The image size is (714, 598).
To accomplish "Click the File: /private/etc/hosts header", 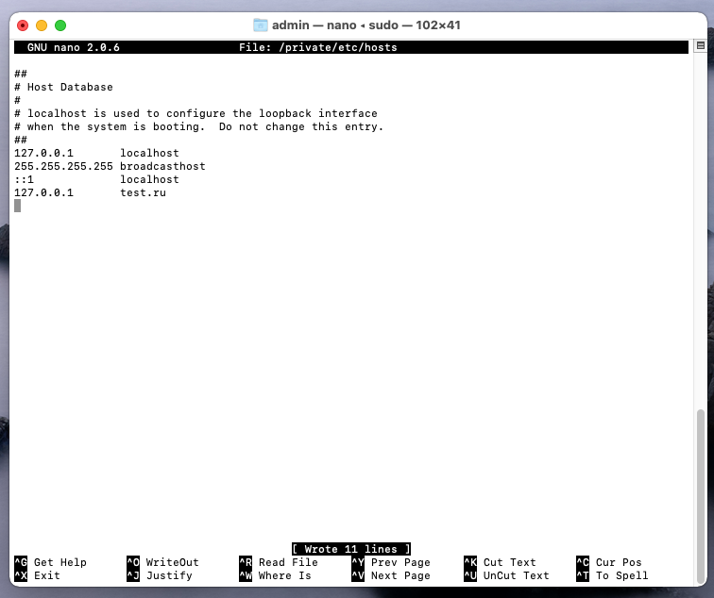I will click(x=318, y=47).
